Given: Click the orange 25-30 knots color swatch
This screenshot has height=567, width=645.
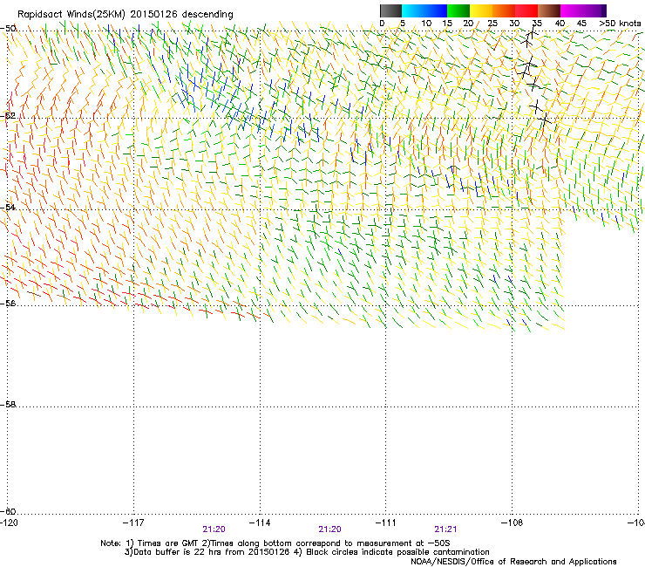Looking at the screenshot, I should 504,10.
